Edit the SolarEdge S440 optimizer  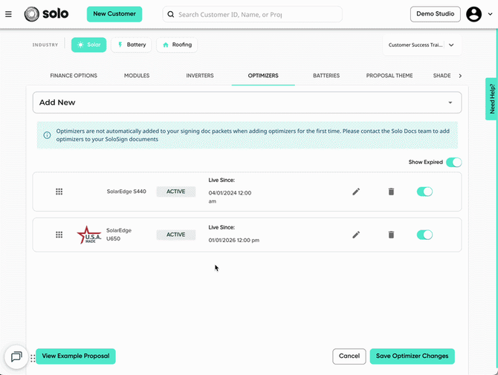(x=356, y=192)
